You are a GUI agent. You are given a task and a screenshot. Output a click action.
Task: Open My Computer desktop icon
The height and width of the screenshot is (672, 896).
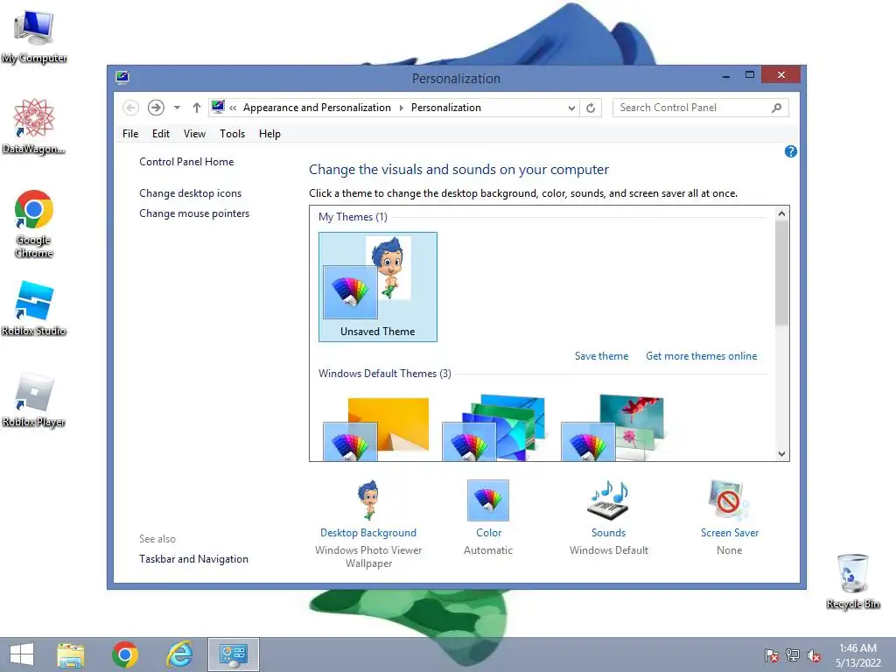tap(34, 37)
